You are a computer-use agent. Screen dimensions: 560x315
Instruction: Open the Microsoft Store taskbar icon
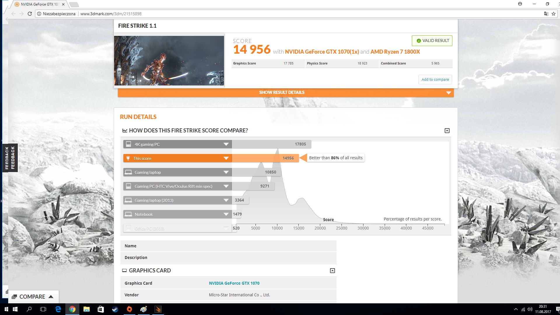101,309
